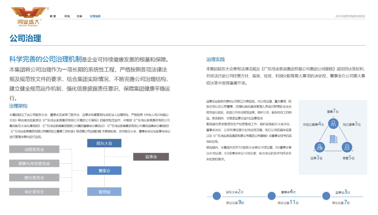Click the bottom-left person icon for 监事3名
Viewport: 378px width, 215px height.
(x=319, y=147)
